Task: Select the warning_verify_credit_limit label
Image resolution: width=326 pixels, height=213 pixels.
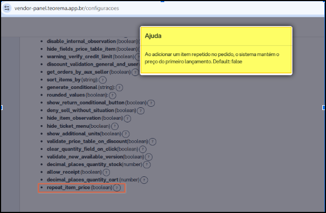Action: click(79, 57)
